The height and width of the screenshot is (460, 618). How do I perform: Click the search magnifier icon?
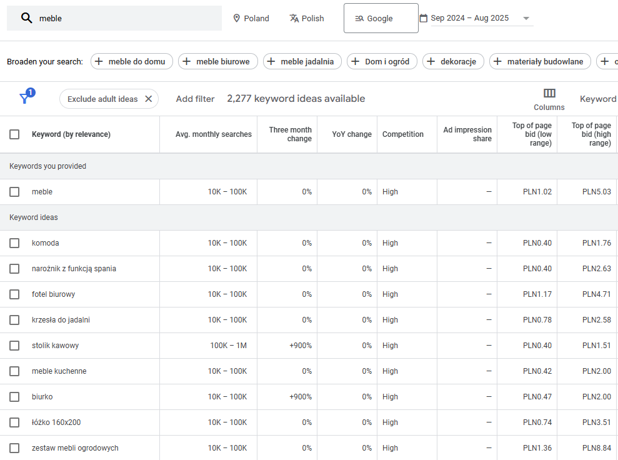pyautogui.click(x=26, y=18)
